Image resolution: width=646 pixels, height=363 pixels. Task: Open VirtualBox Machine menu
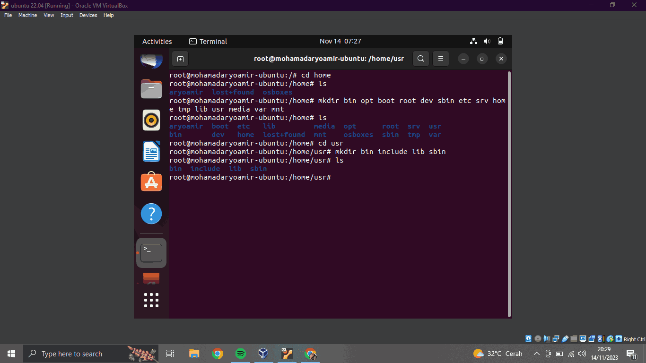[27, 15]
